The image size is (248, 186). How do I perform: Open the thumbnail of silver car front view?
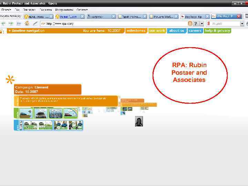pos(41,113)
